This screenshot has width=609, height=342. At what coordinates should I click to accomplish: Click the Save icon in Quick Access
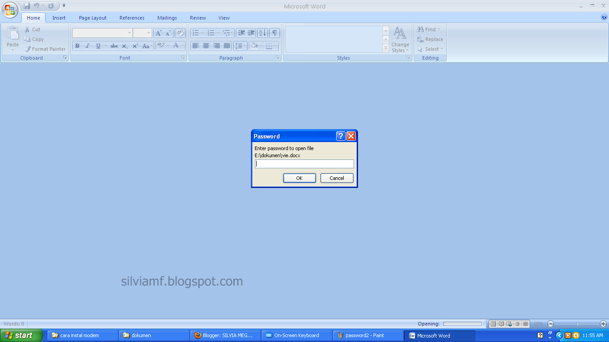(x=27, y=6)
